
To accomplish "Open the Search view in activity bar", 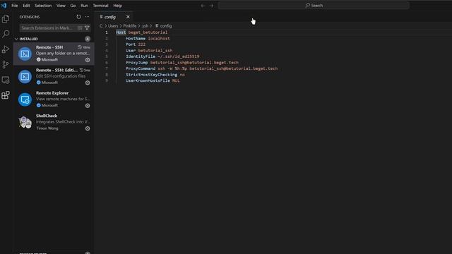I will pos(6,34).
